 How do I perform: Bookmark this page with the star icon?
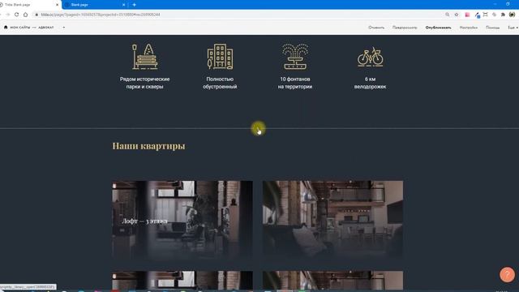457,15
